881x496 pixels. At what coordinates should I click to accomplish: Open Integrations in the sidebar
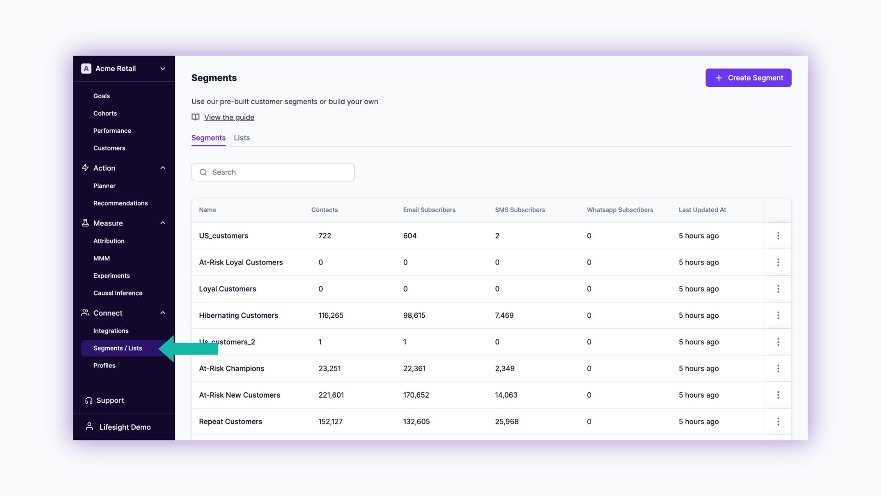point(111,331)
